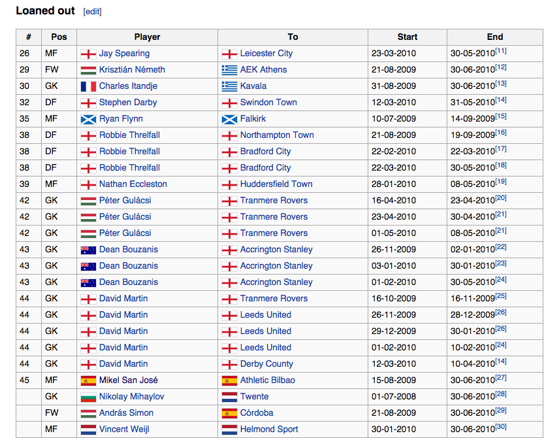Click the Hungary flag beside Krisztián Németh
The width and height of the screenshot is (544, 438).
coord(88,71)
